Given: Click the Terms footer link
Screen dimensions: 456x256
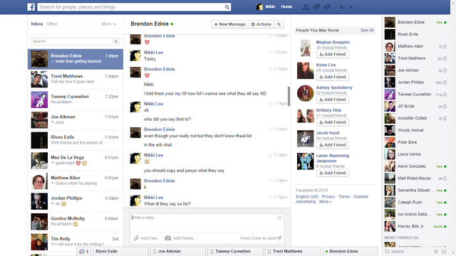Looking at the screenshot, I should (344, 196).
